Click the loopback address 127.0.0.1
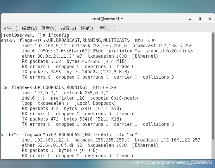 pos(46,93)
